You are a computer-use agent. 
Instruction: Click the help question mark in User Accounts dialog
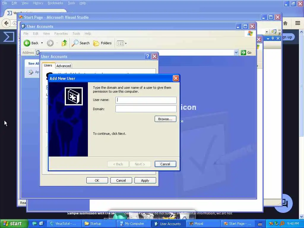click(x=148, y=56)
